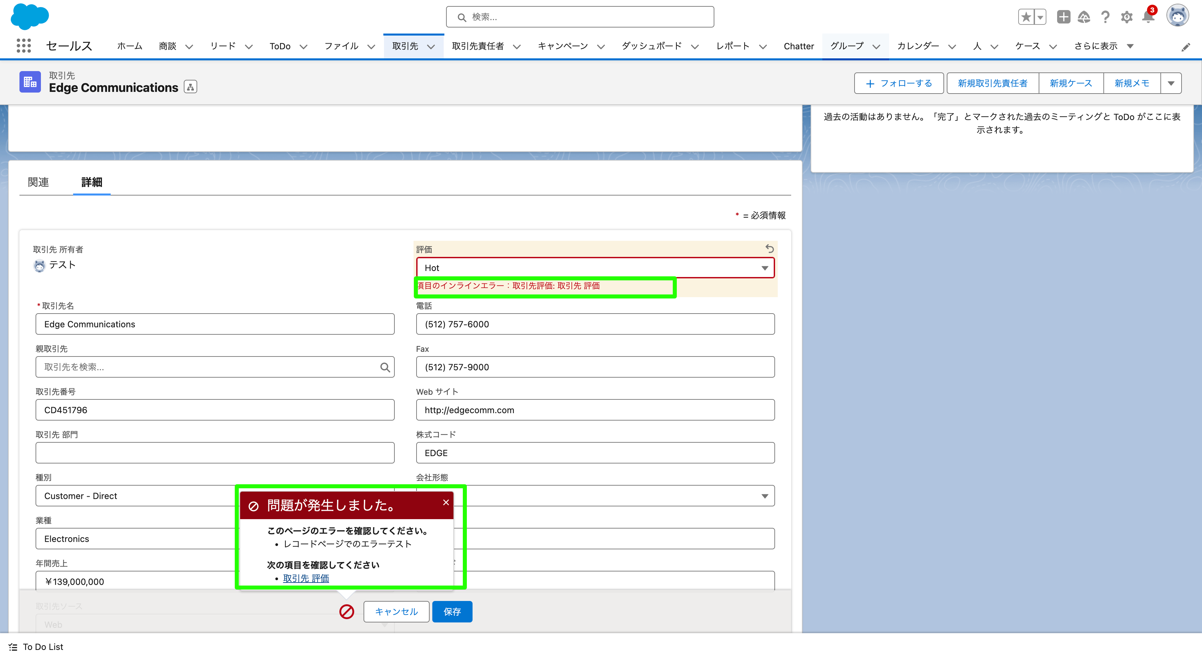The width and height of the screenshot is (1202, 660).
Task: Click the undo icon on the 評価 field
Action: 769,249
